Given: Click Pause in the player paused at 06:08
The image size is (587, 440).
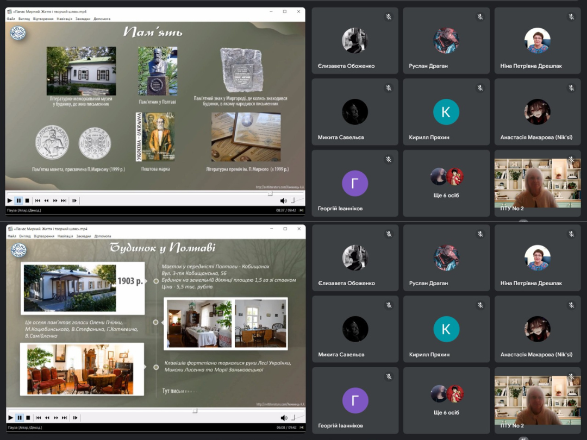Looking at the screenshot, I should (20, 418).
